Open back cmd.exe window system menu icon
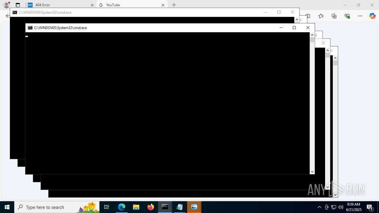This screenshot has height=213, width=379. 15,12
